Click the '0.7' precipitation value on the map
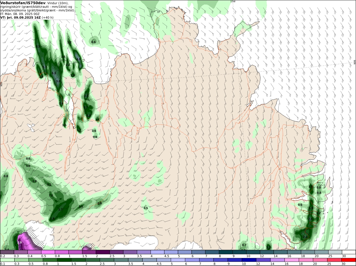The width and height of the screenshot is (356, 266). pyautogui.click(x=244, y=245)
